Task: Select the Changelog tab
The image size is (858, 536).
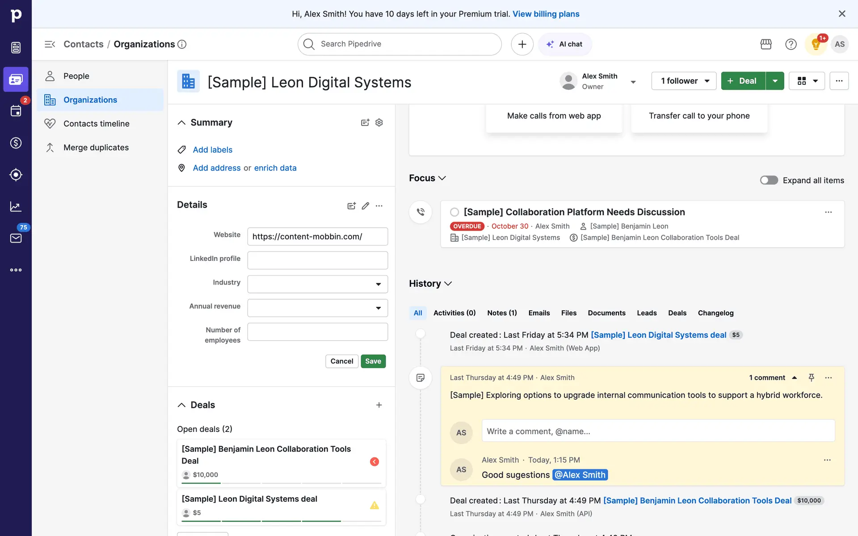Action: point(715,313)
